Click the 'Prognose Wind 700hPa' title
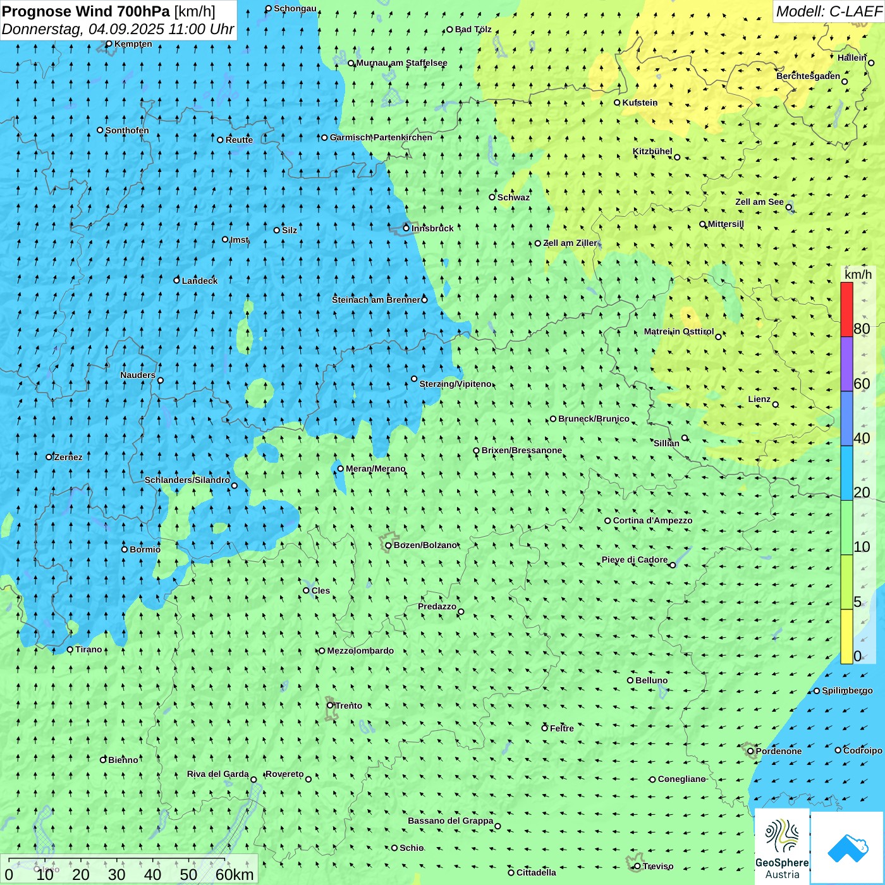Viewport: 885px width, 885px height. pos(86,11)
